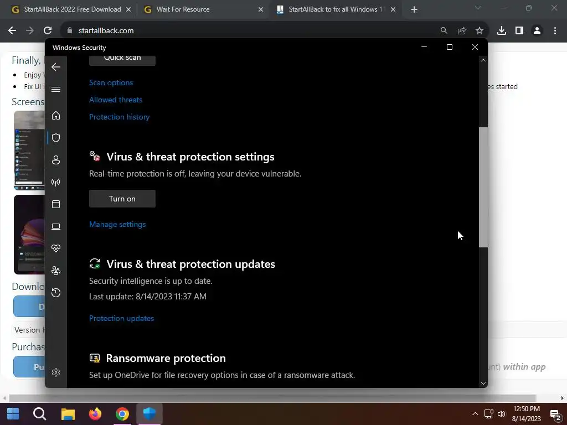The height and width of the screenshot is (425, 567).
Task: Click the Quick scan button
Action: click(x=122, y=60)
